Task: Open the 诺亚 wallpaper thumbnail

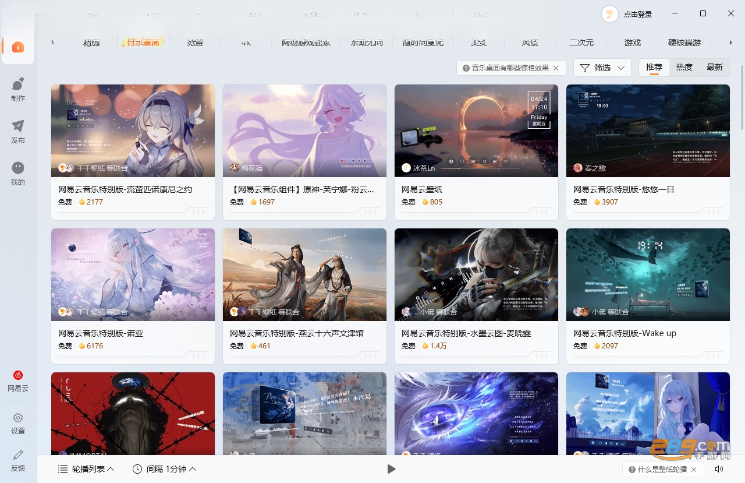Action: pyautogui.click(x=133, y=274)
